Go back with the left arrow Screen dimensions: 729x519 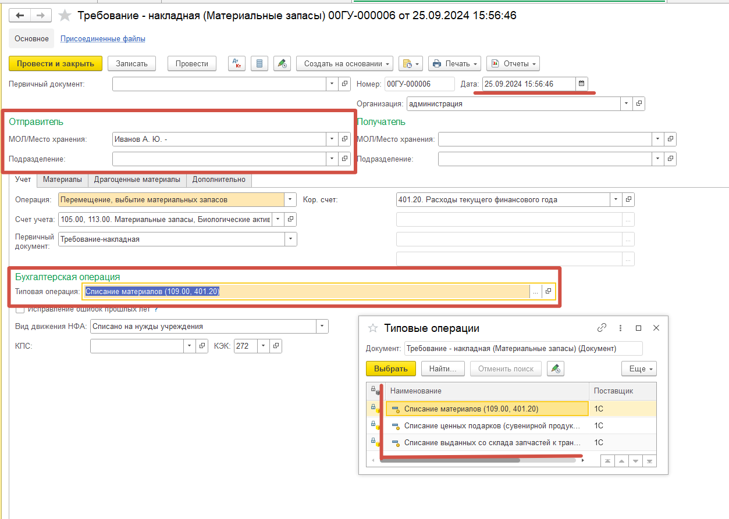pos(20,16)
